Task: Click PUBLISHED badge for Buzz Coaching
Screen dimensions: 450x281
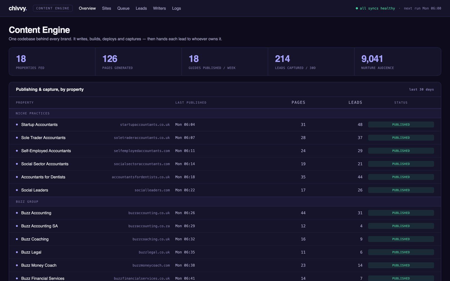Action: coord(401,239)
